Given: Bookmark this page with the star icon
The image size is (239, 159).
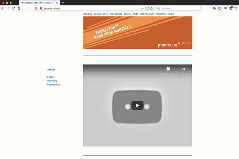Looking at the screenshot, I should pos(151,8).
